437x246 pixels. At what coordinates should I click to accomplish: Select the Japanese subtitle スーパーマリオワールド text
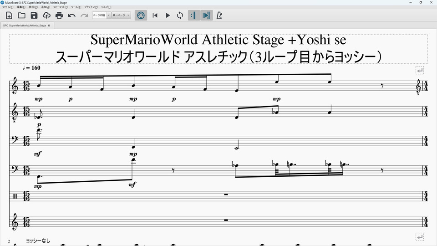[218, 56]
